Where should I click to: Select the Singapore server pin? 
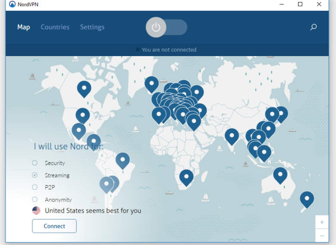click(x=264, y=154)
